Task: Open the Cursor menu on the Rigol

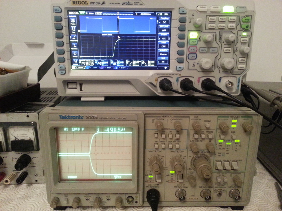Action: [212, 26]
